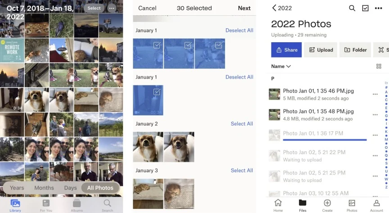Go back to the 2022 folder
This screenshot has height=213, width=389.
pos(282,8)
